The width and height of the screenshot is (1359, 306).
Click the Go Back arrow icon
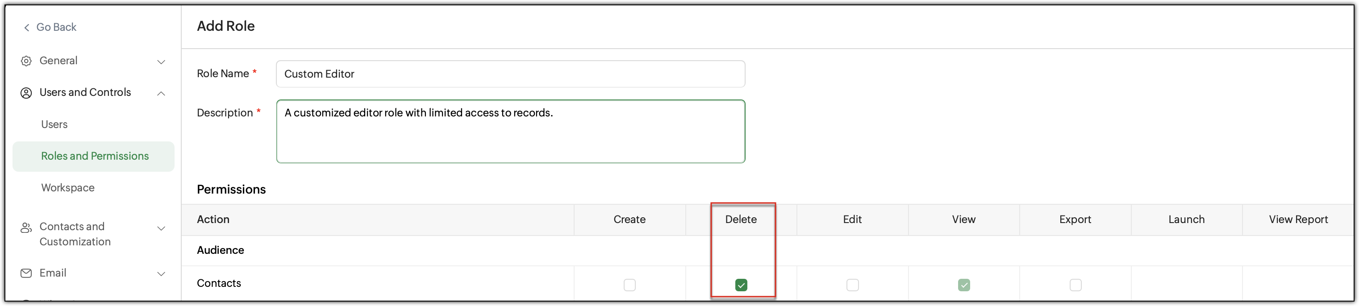[26, 27]
